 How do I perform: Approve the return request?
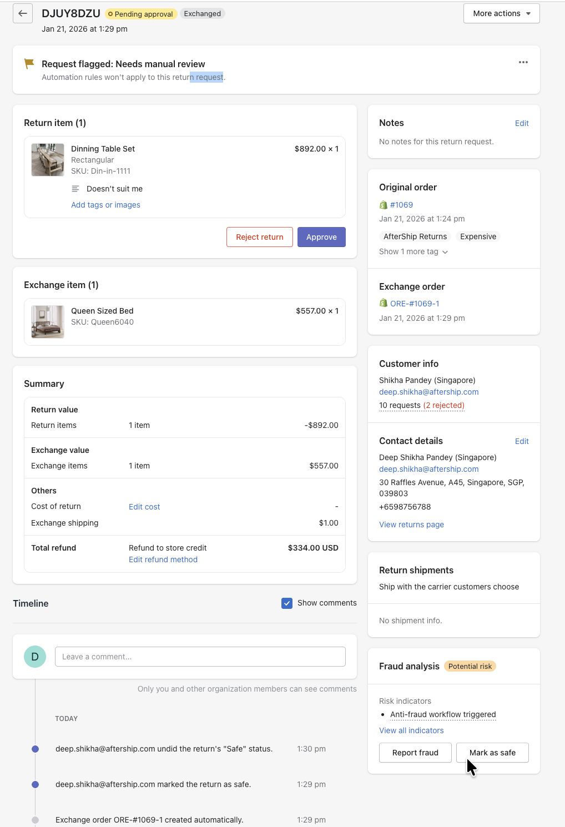point(321,237)
